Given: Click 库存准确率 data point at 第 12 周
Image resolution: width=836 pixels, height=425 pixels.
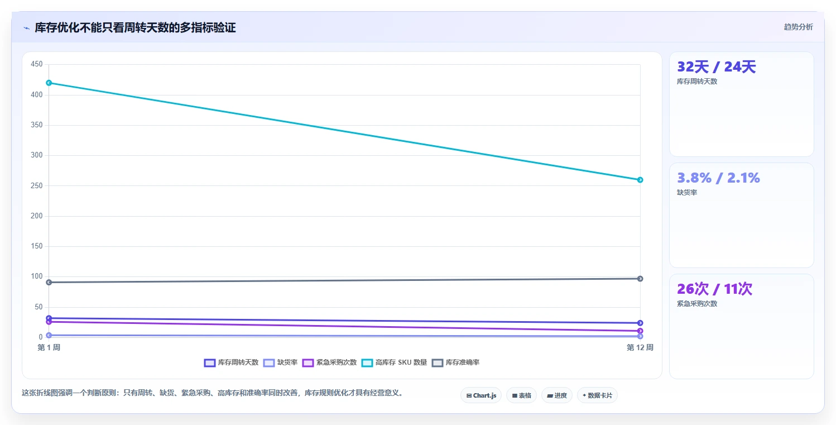Looking at the screenshot, I should tap(640, 279).
